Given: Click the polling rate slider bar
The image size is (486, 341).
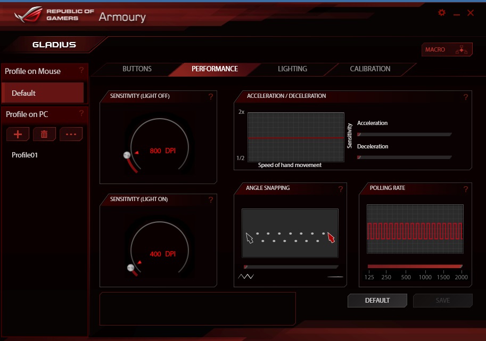Looking at the screenshot, I should pyautogui.click(x=415, y=267).
